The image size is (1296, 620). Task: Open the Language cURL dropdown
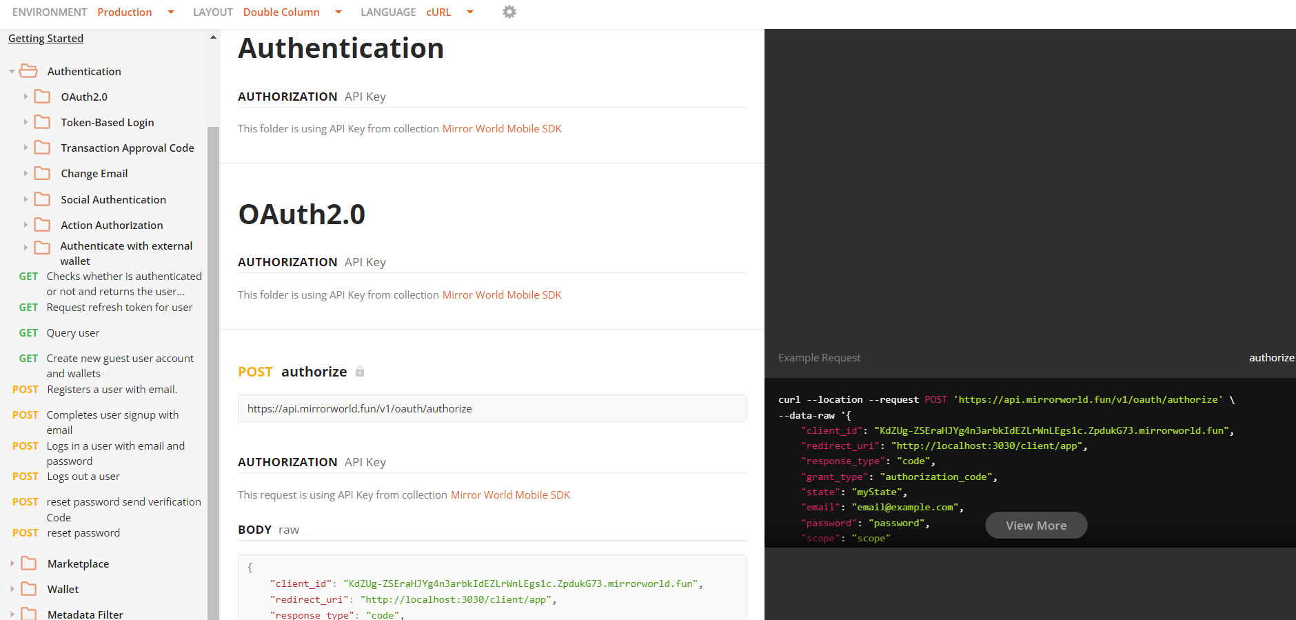click(449, 12)
